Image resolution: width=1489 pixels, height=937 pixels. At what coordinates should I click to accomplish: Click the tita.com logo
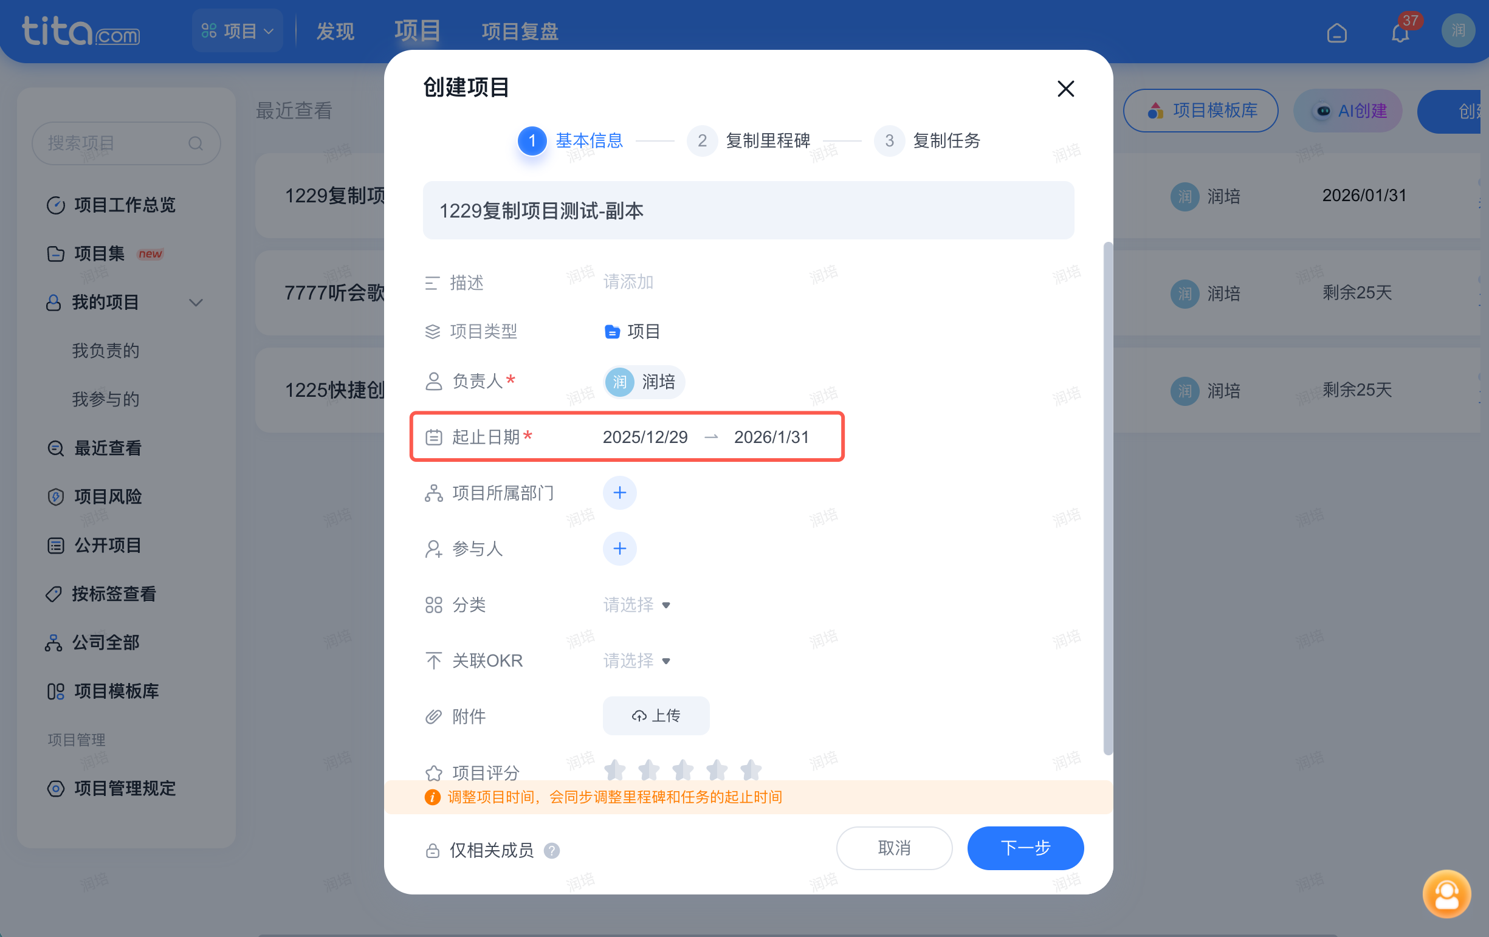click(x=81, y=30)
